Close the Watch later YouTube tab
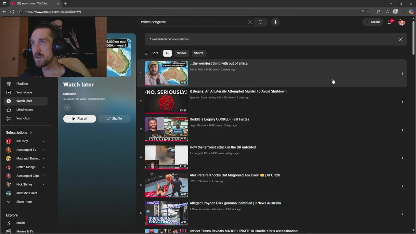This screenshot has height=234, width=416. 58,4
